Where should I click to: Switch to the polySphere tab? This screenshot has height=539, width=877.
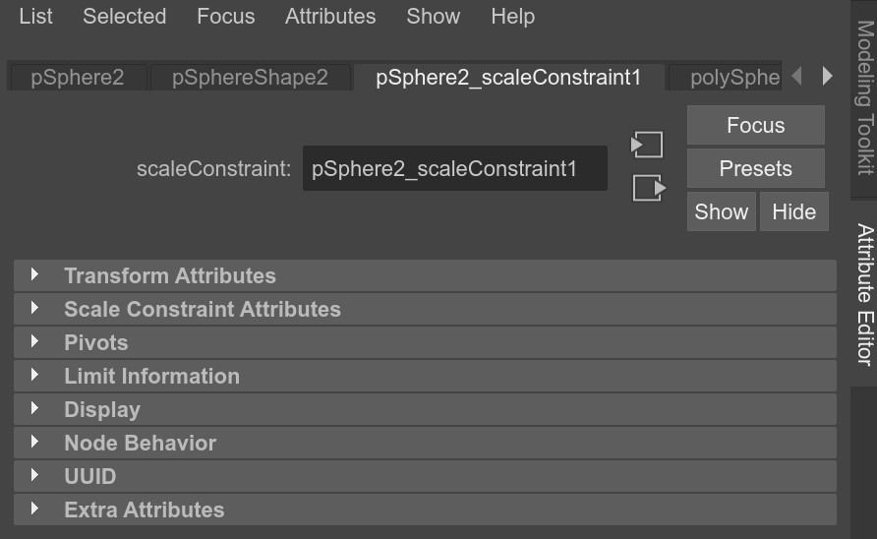(725, 78)
